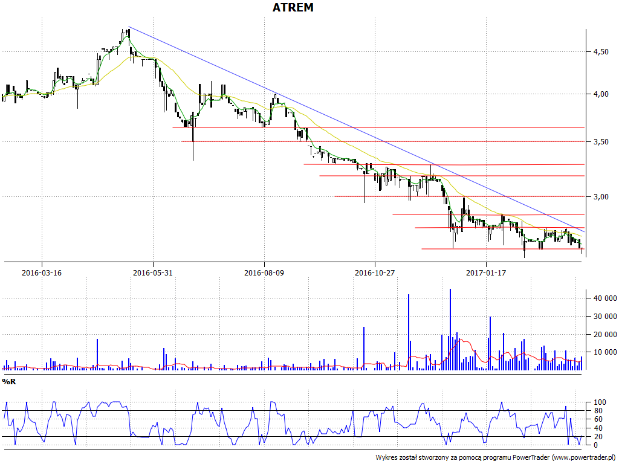Image resolution: width=619 pixels, height=464 pixels.
Task: Click the ATREM chart title
Action: coord(293,7)
